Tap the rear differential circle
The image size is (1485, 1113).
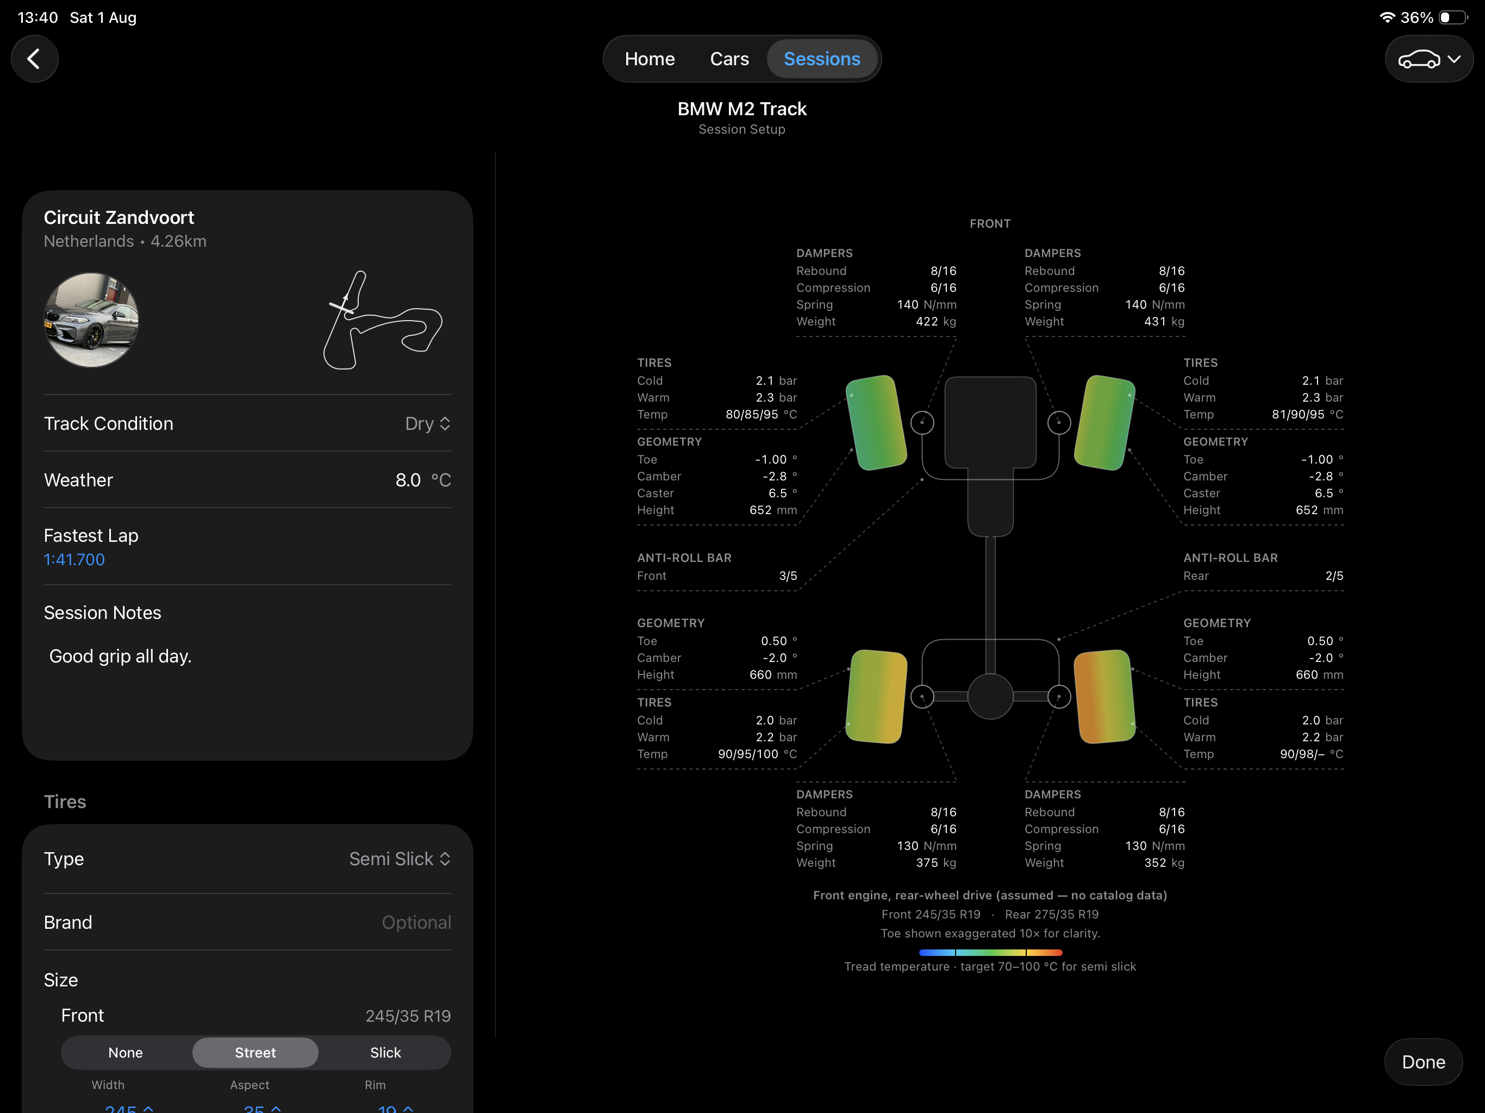pyautogui.click(x=990, y=697)
